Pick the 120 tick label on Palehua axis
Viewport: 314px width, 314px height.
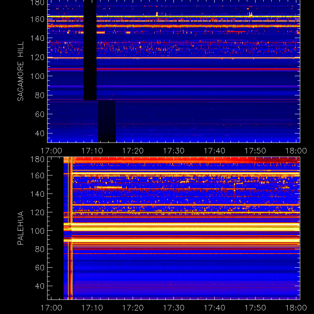click(x=37, y=212)
